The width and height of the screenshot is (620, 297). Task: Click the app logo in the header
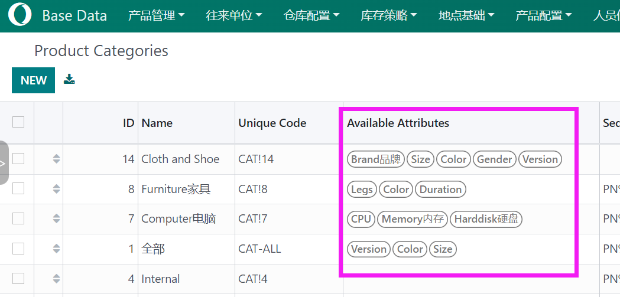tap(20, 16)
